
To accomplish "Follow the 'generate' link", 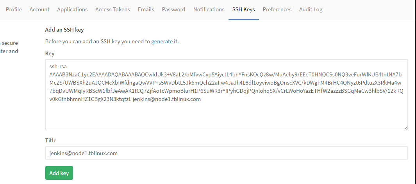I will [162, 41].
